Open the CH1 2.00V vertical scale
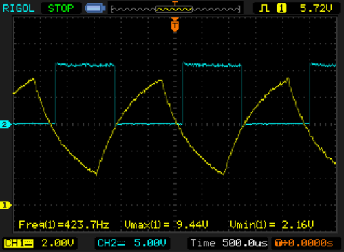 click(x=58, y=243)
